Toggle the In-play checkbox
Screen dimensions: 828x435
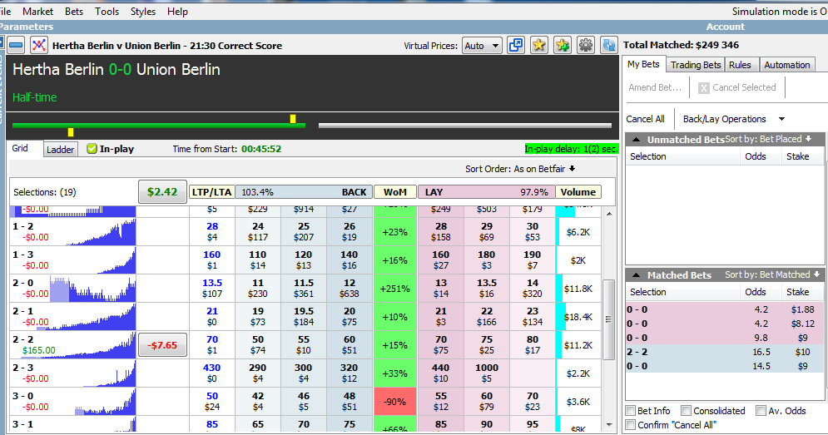click(x=92, y=149)
